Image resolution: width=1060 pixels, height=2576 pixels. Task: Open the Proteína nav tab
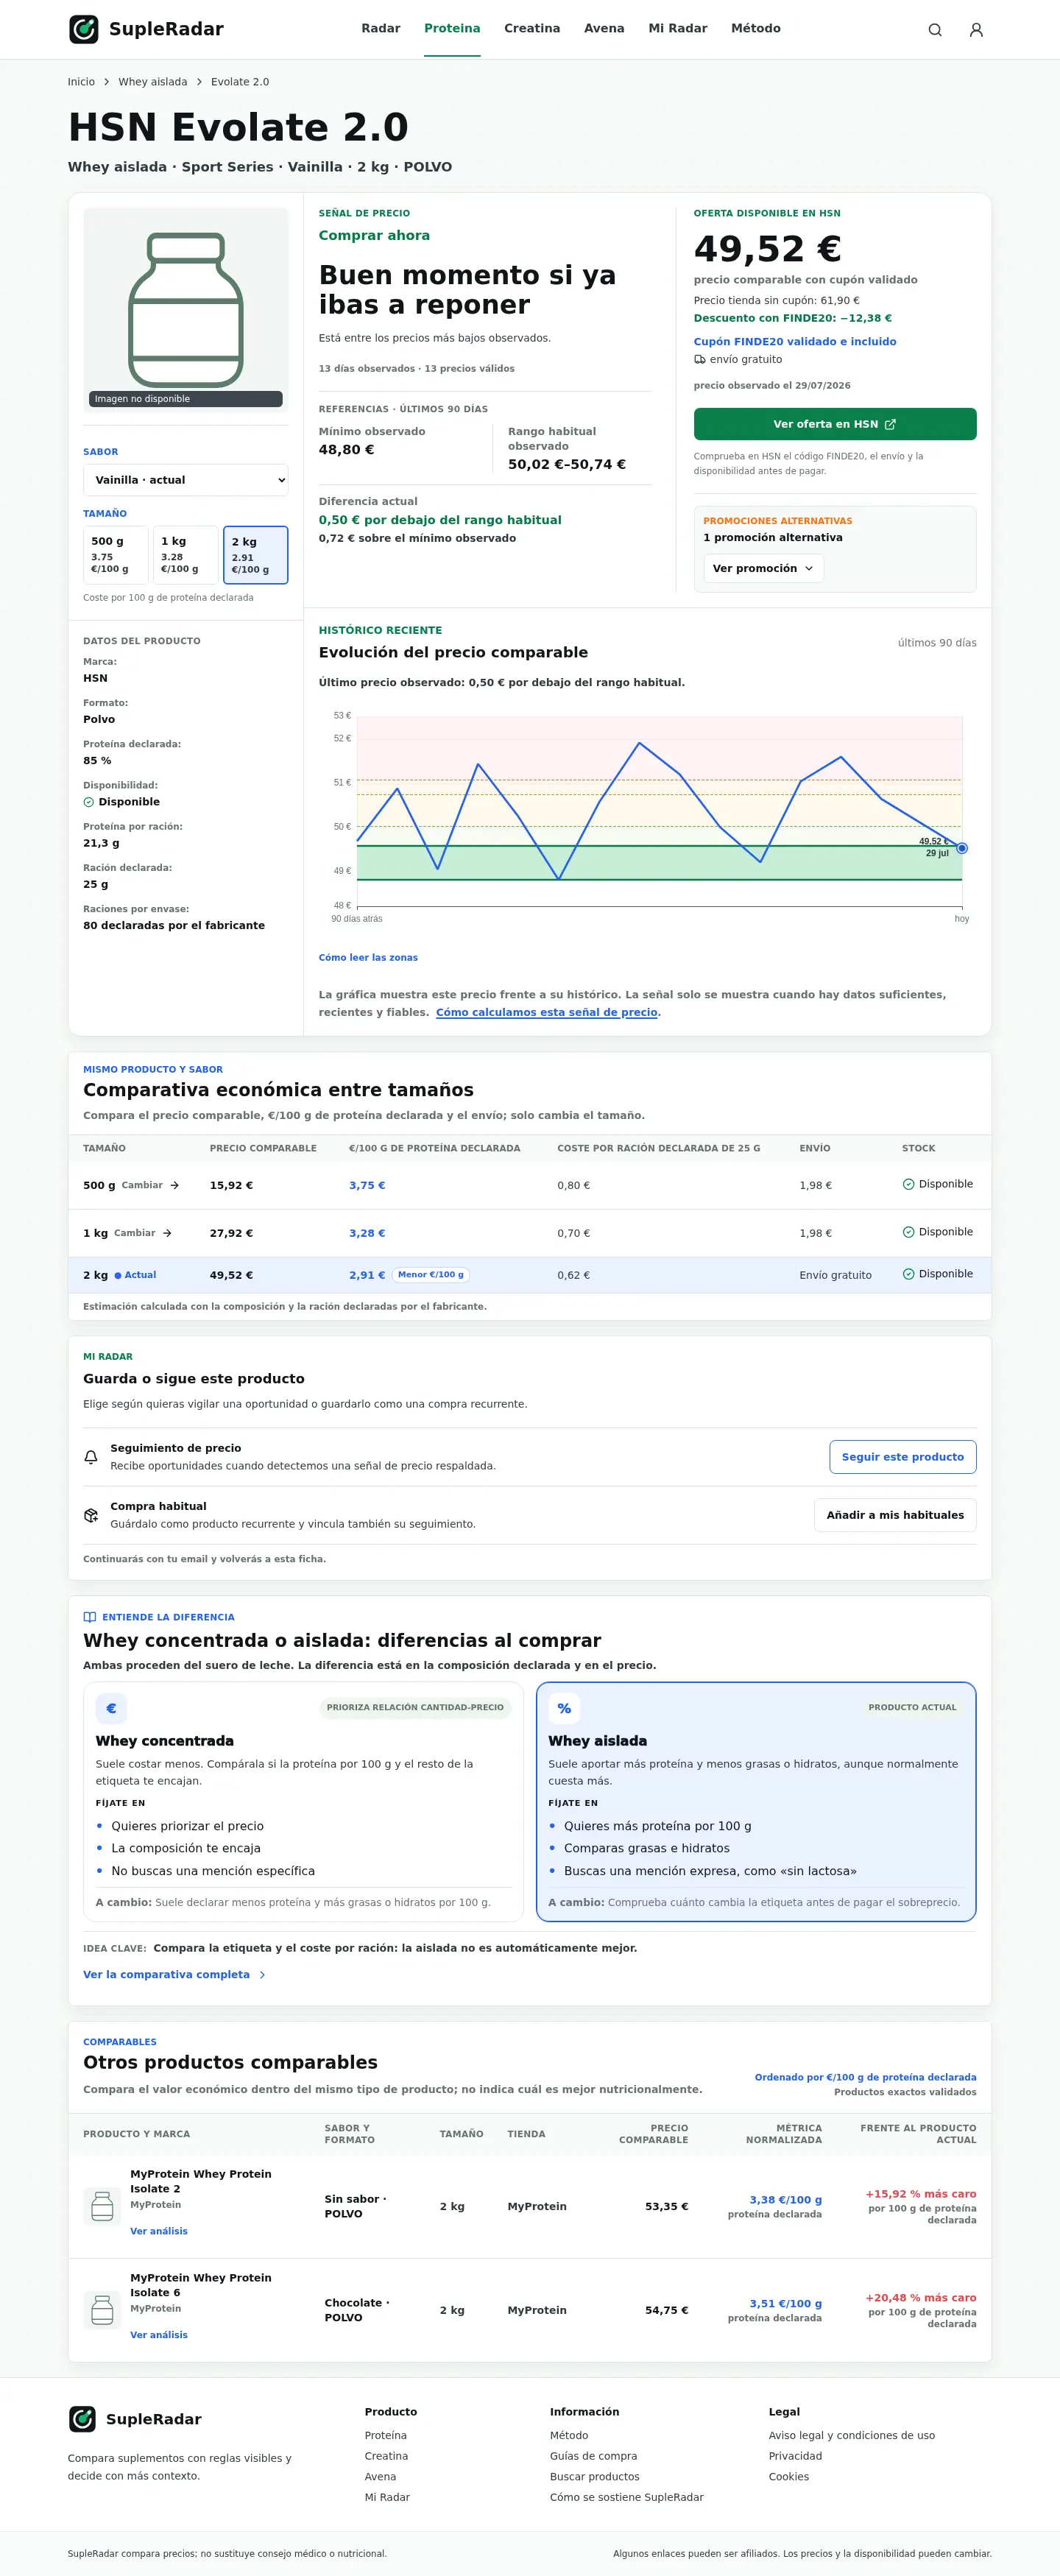pos(452,28)
